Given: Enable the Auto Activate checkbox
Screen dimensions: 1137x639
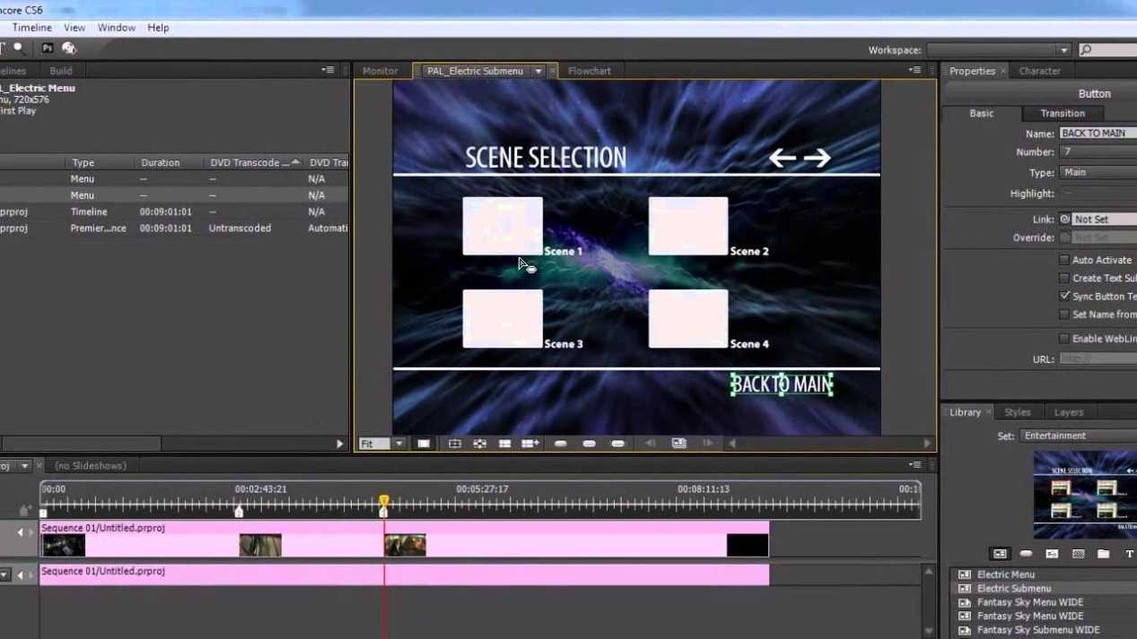Looking at the screenshot, I should coord(1064,260).
